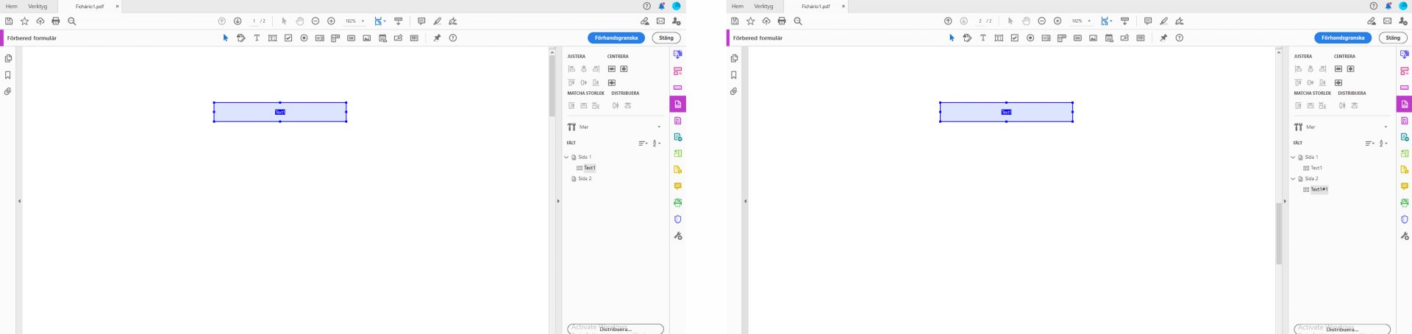
Task: Upload to cloud in page 2/2 window
Action: (766, 21)
